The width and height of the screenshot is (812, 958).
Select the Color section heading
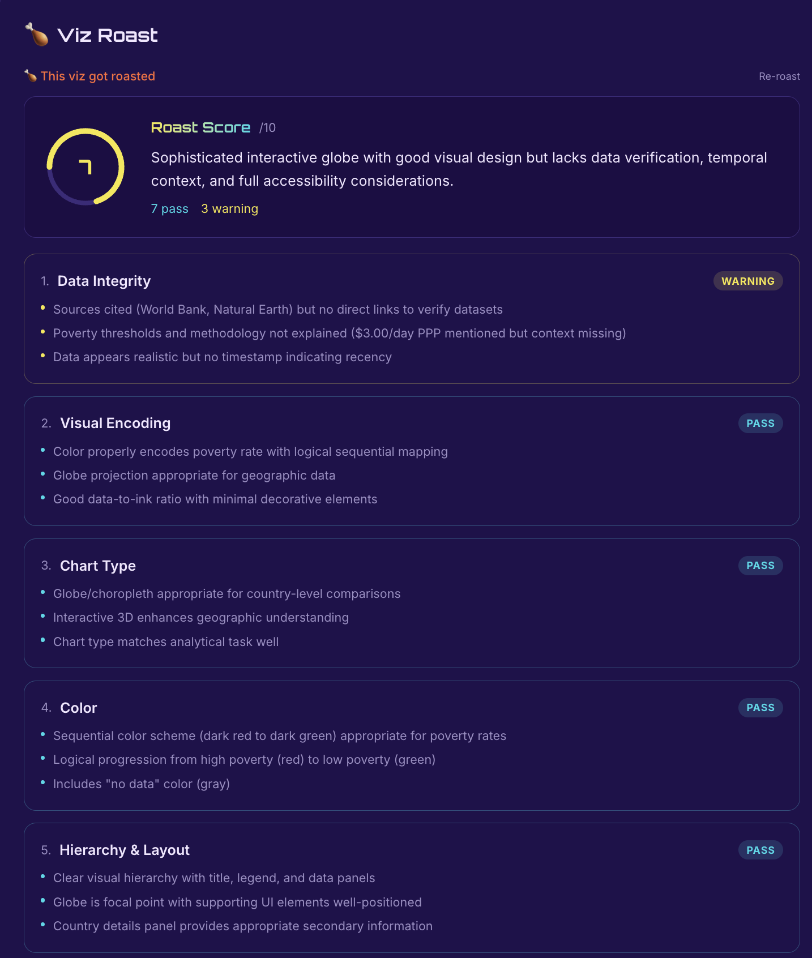[x=79, y=708]
